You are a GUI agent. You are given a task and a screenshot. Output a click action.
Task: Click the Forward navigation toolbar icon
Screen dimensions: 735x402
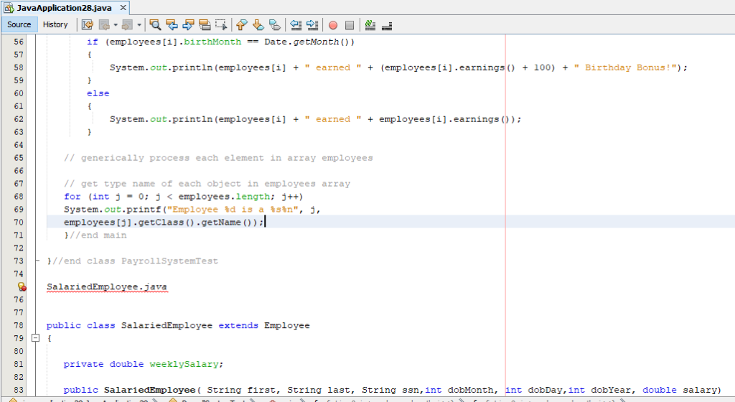tap(127, 25)
